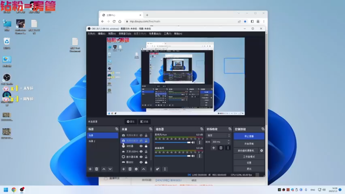The height and width of the screenshot is (194, 345).
Task: Pop out the Controls dock panel
Action: click(x=263, y=129)
